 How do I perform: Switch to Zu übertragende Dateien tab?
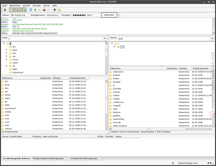tap(17, 159)
